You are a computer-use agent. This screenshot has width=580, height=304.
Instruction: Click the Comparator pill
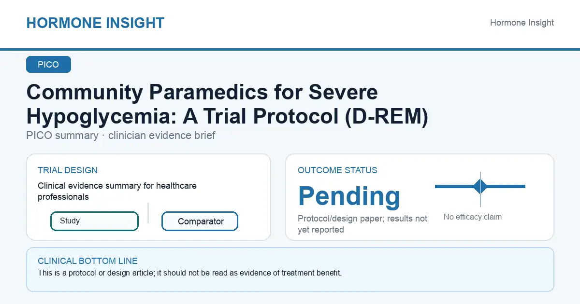(200, 221)
